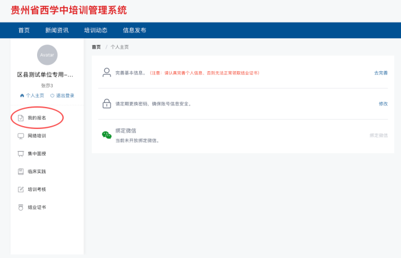Viewport: 401px width, 258px height.
Task: Click 去完善 to complete basic info
Action: [381, 73]
